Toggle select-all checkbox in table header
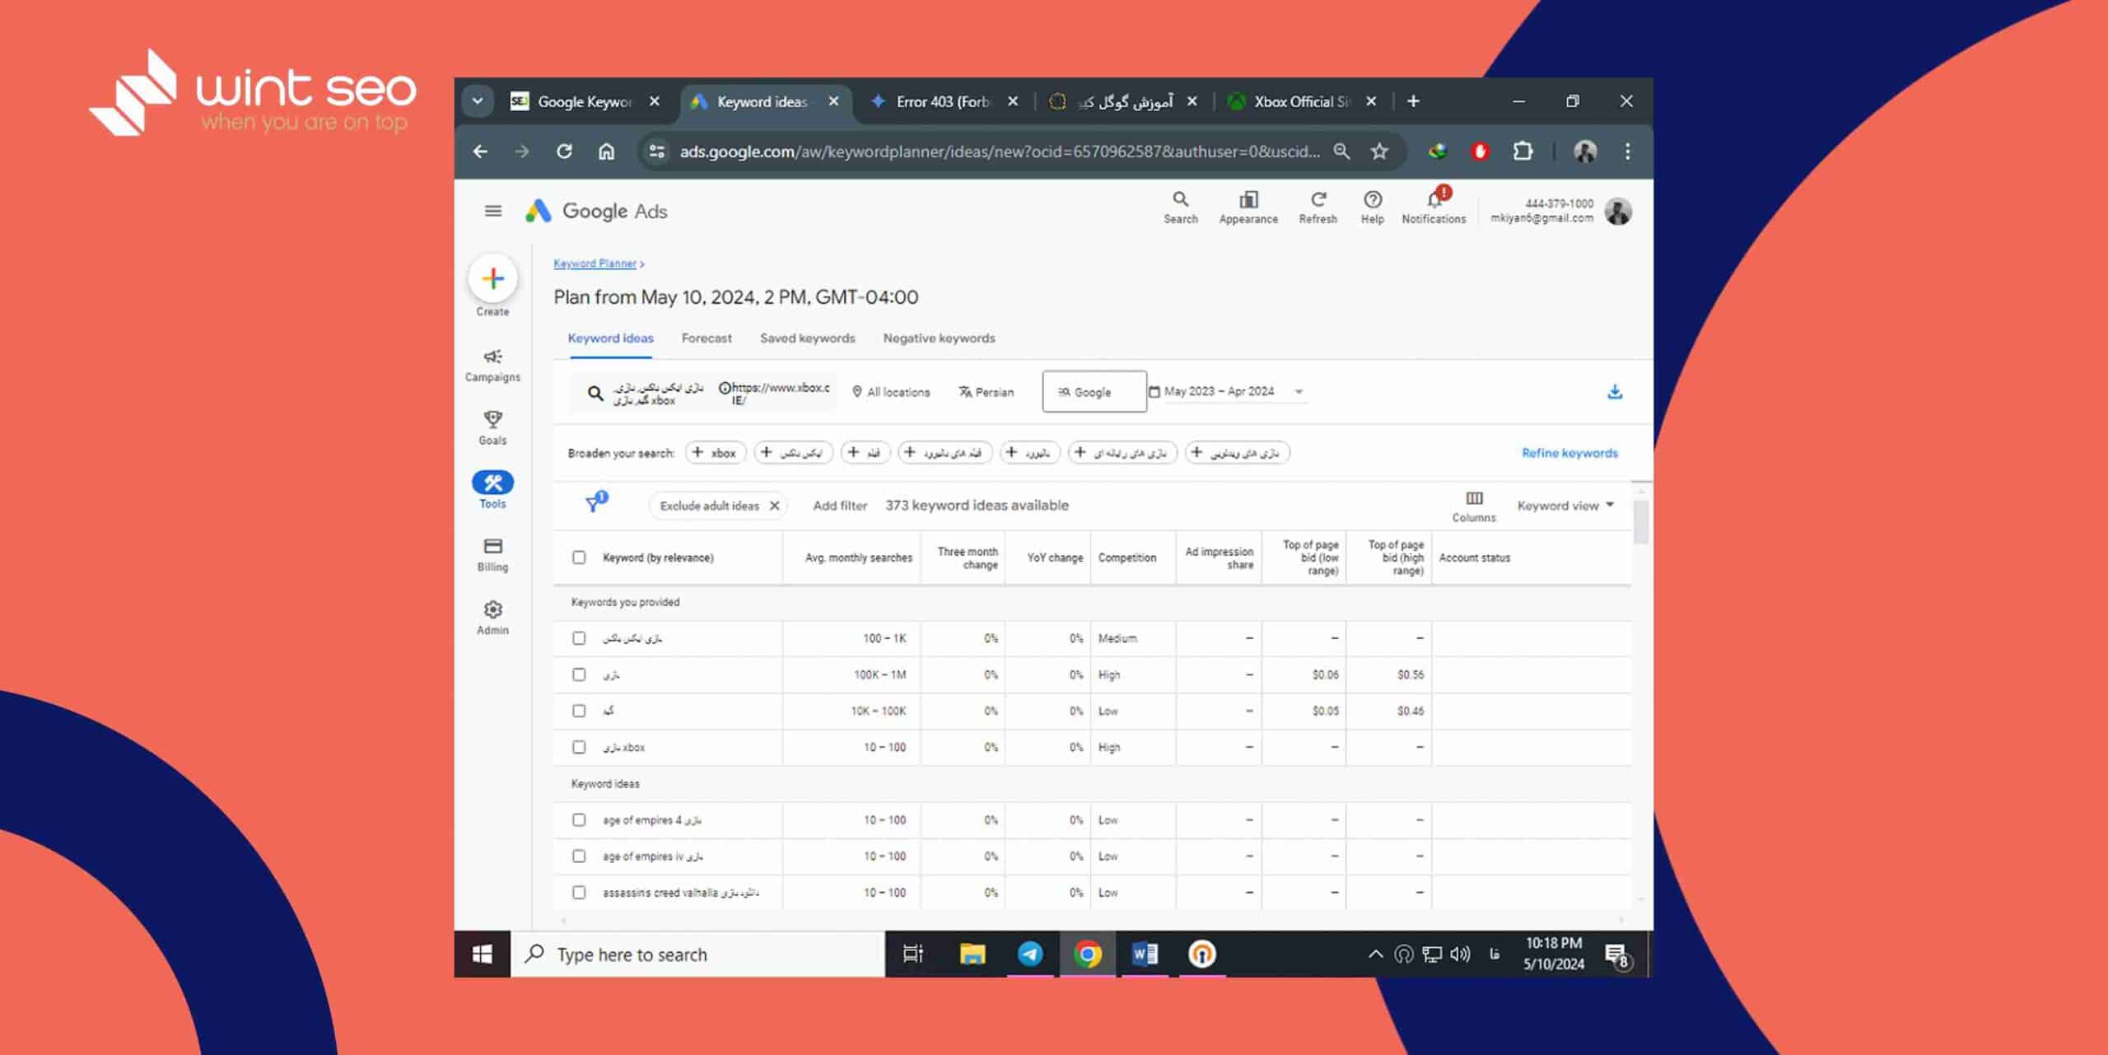 [579, 558]
